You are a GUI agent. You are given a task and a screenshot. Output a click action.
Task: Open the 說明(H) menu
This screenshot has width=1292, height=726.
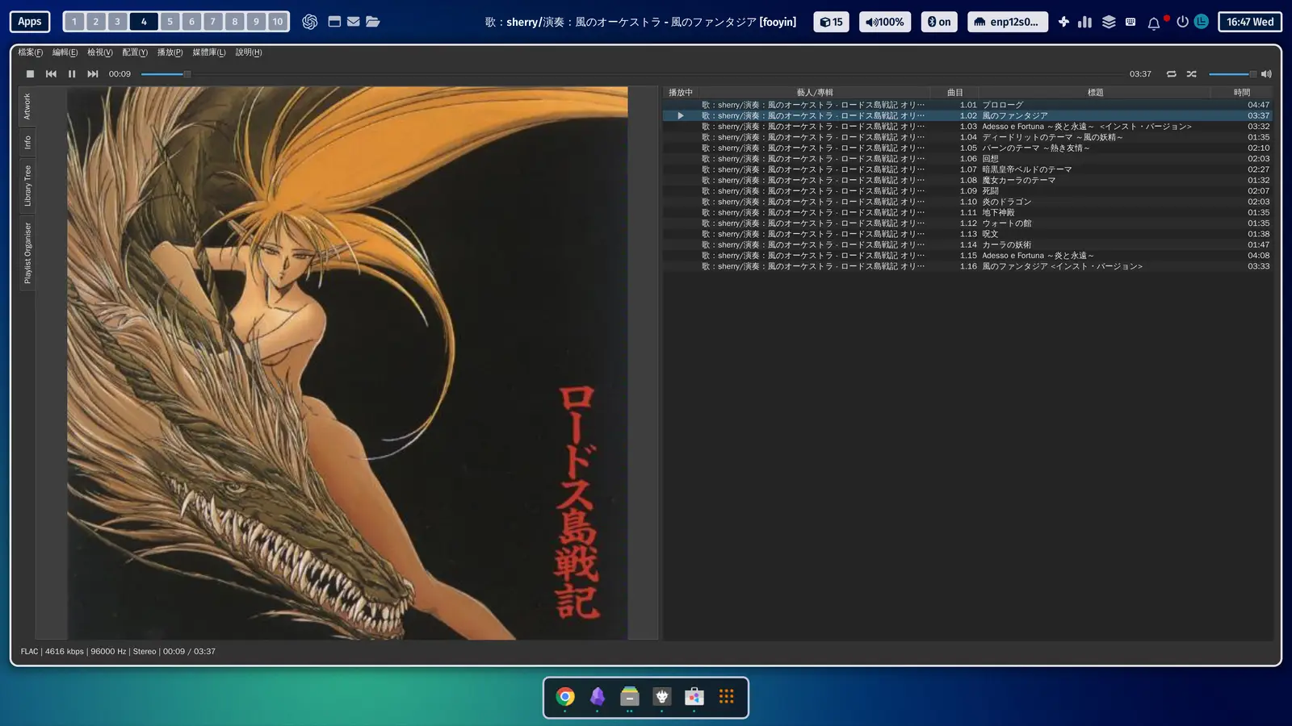(249, 52)
